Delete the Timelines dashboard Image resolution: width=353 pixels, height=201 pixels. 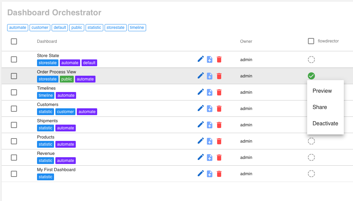(219, 92)
